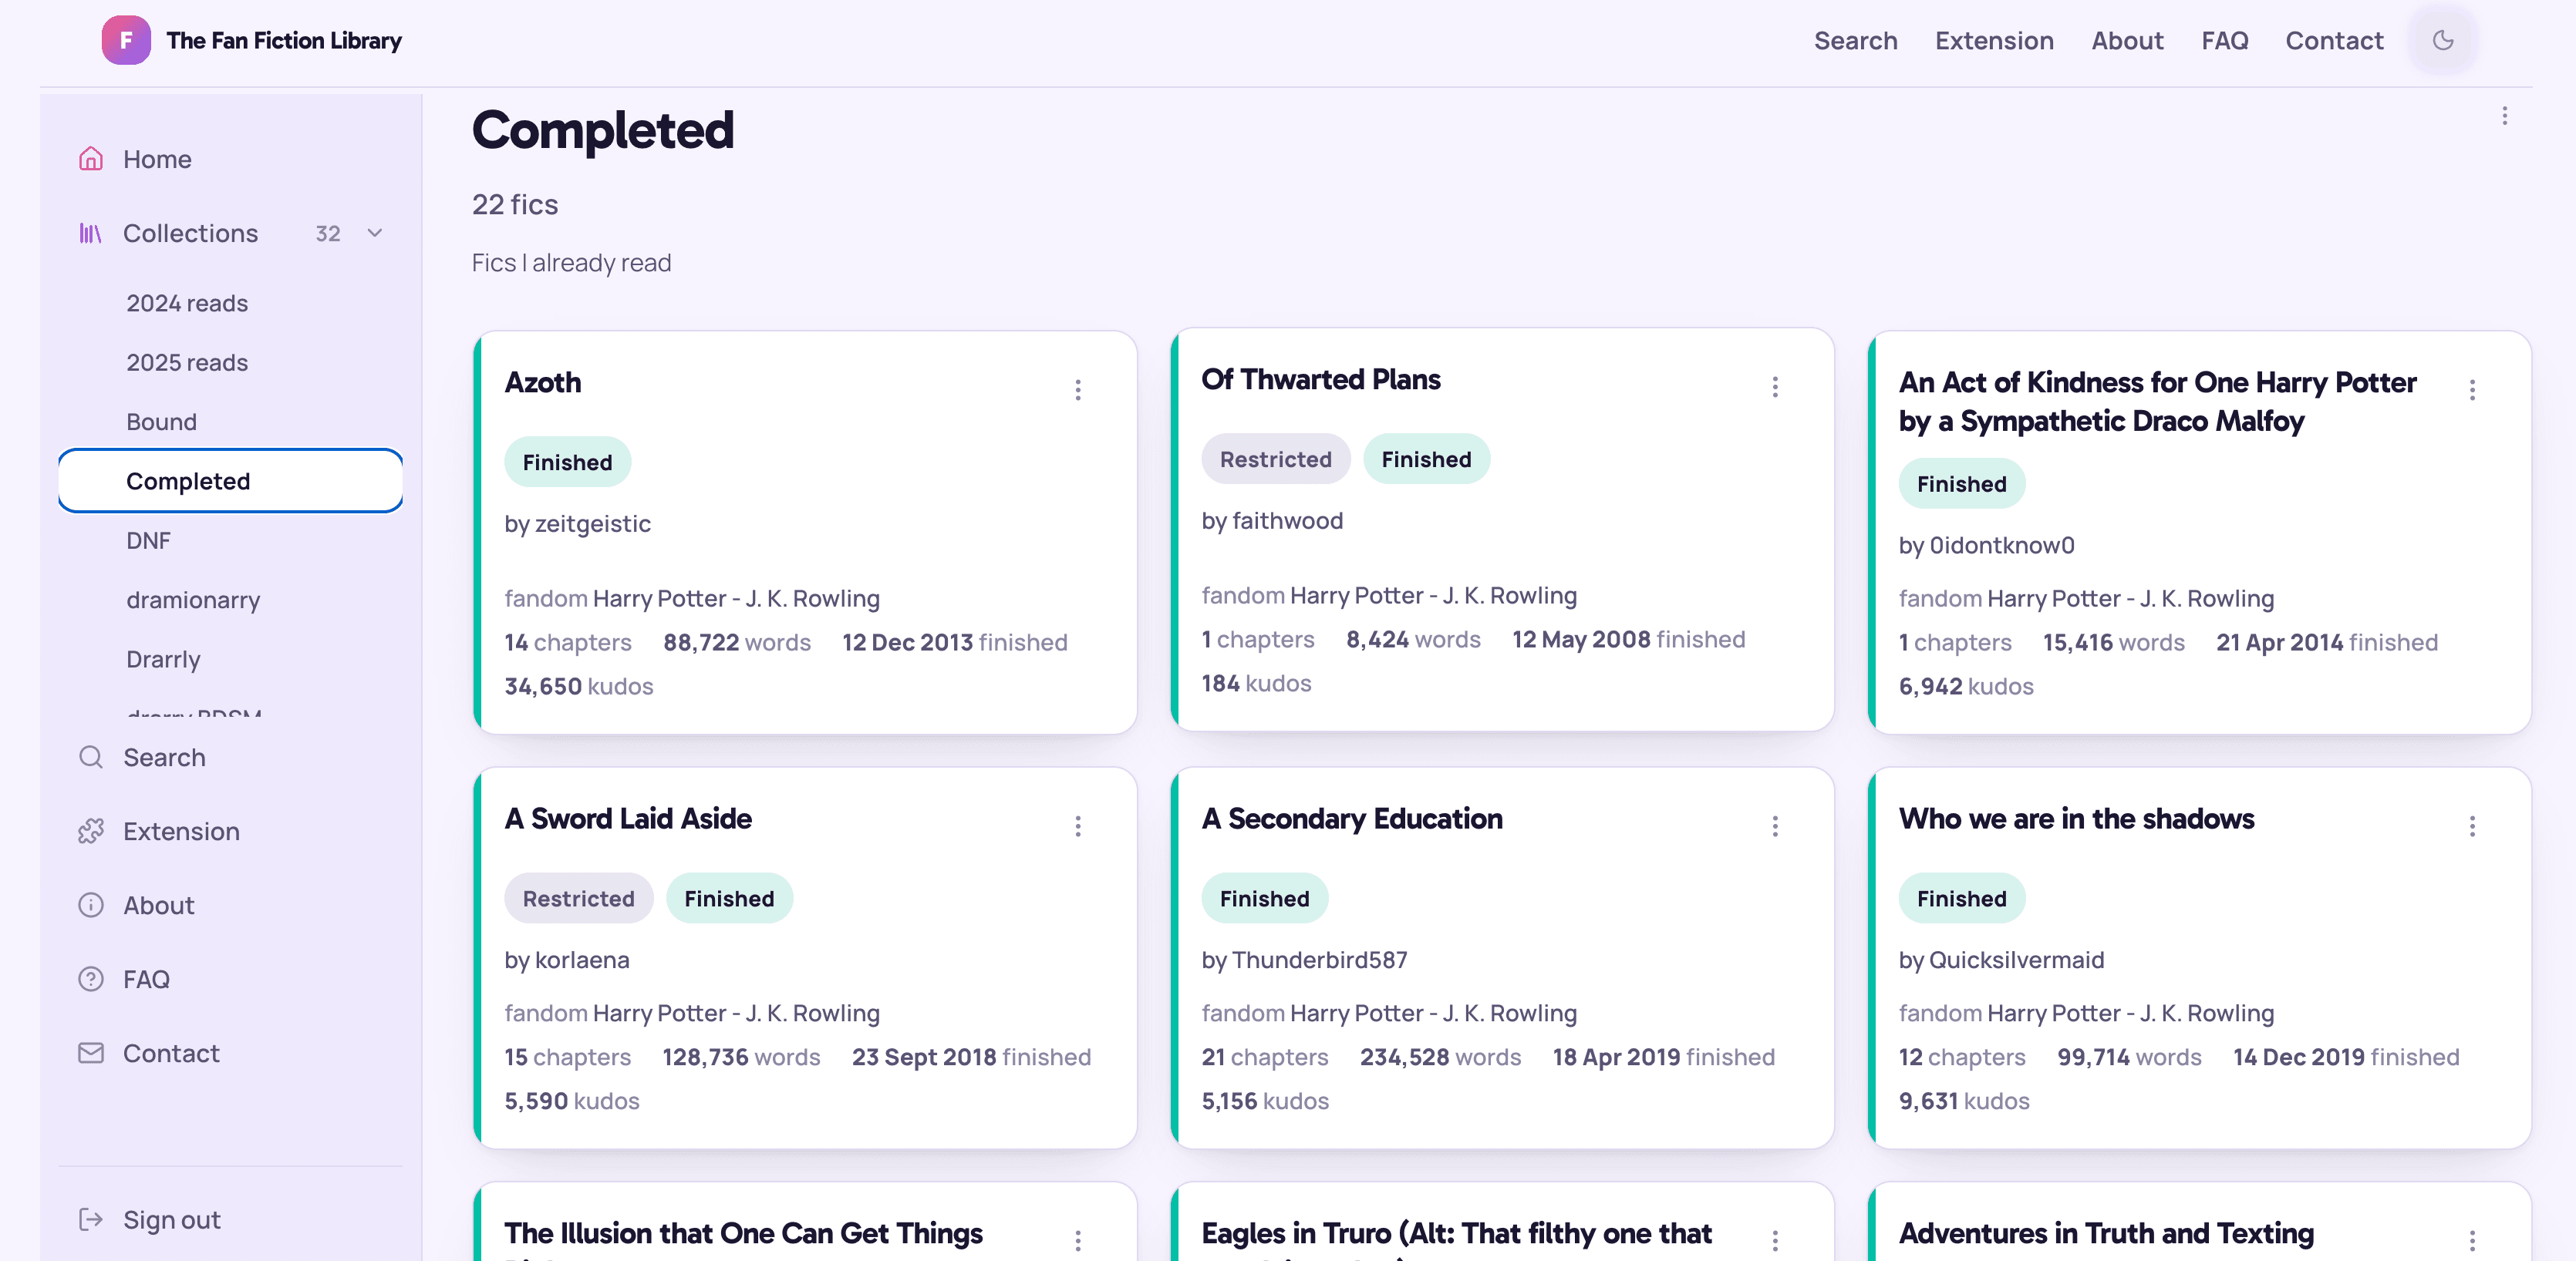Open the Of Thwarted Plans fic title

[1320, 380]
